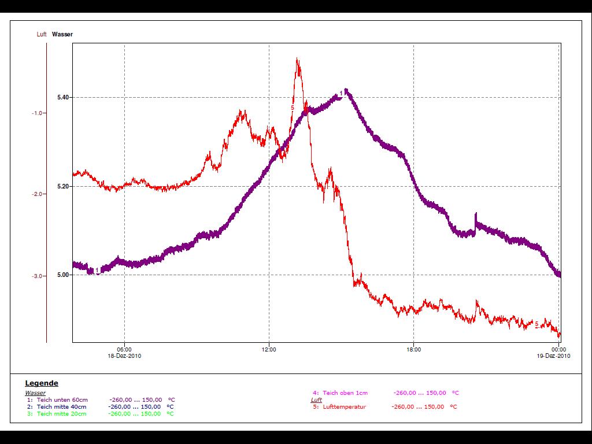Click the '5' marker near red curve peak

pyautogui.click(x=293, y=108)
